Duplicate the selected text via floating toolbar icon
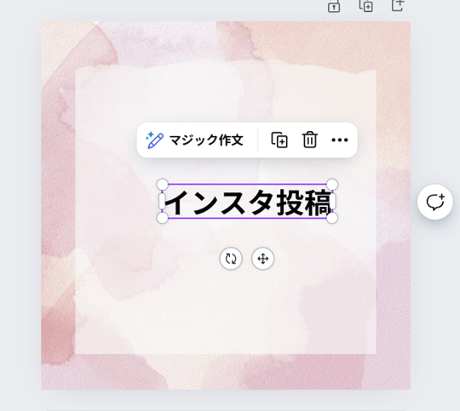The width and height of the screenshot is (460, 411). 279,140
